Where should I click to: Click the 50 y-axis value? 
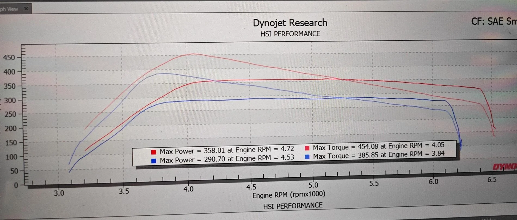point(14,171)
